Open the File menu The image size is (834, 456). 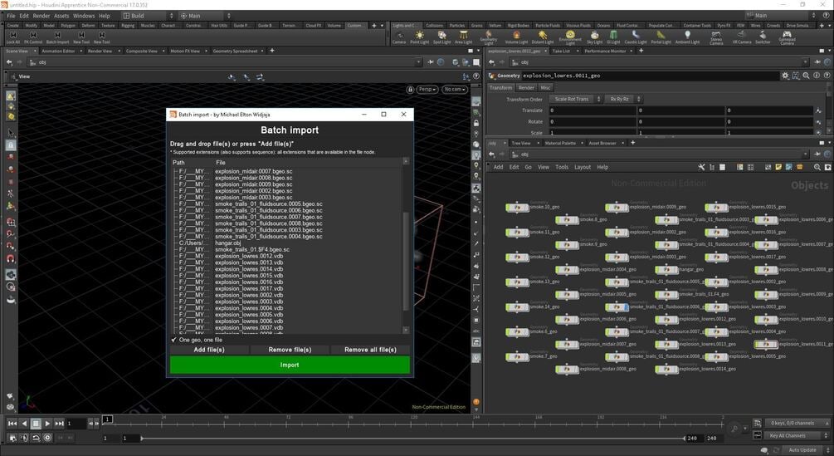[11, 16]
